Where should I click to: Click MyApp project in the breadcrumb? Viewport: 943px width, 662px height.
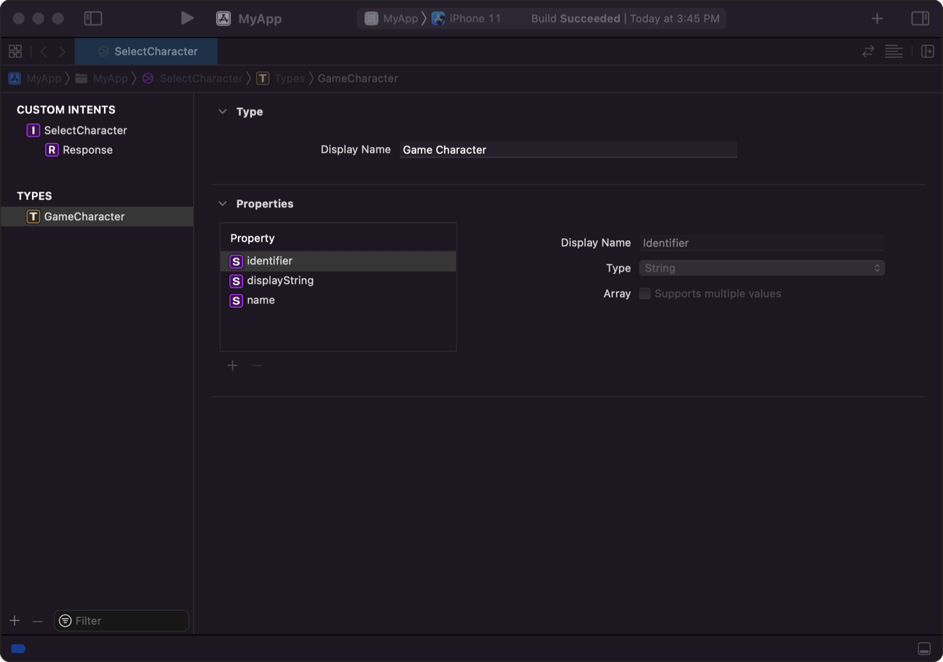coord(35,78)
